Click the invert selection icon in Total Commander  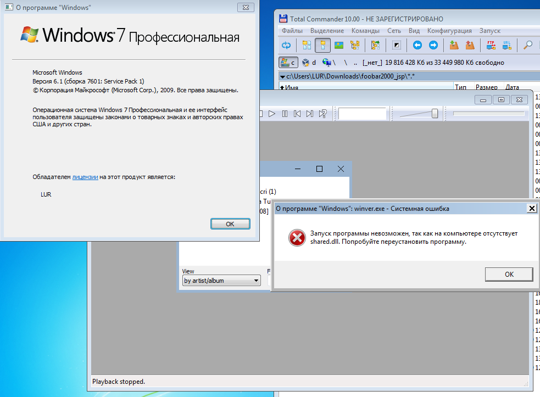(x=397, y=45)
